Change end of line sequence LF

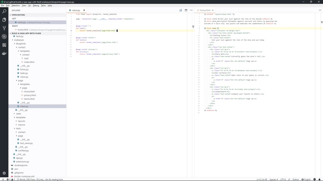(289, 179)
